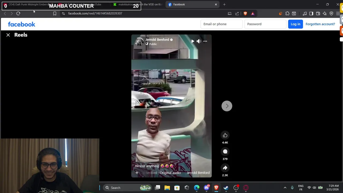Open the clock showing 7:29 AM
The image size is (343, 193).
333,188
